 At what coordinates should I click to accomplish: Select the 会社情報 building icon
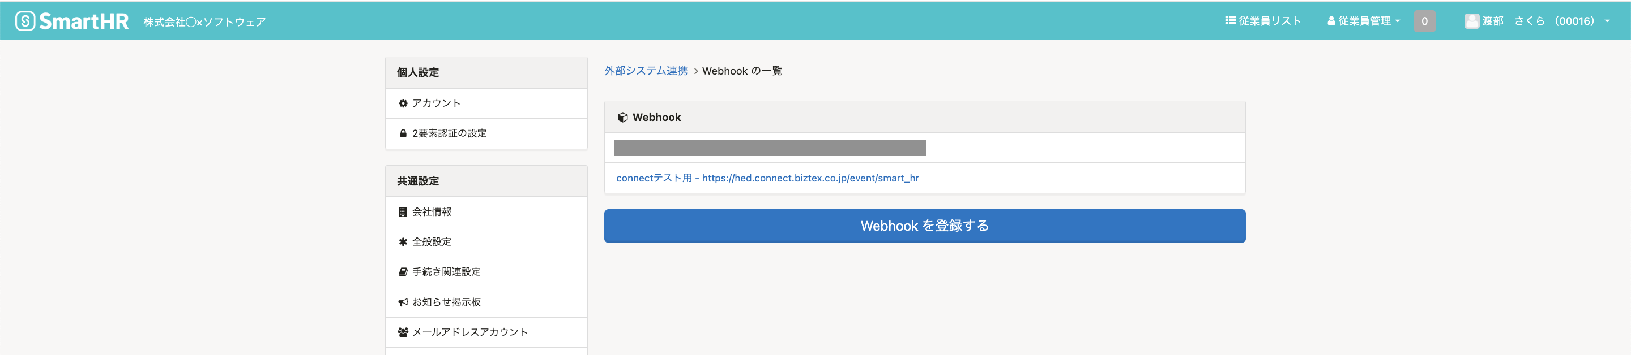(x=403, y=212)
